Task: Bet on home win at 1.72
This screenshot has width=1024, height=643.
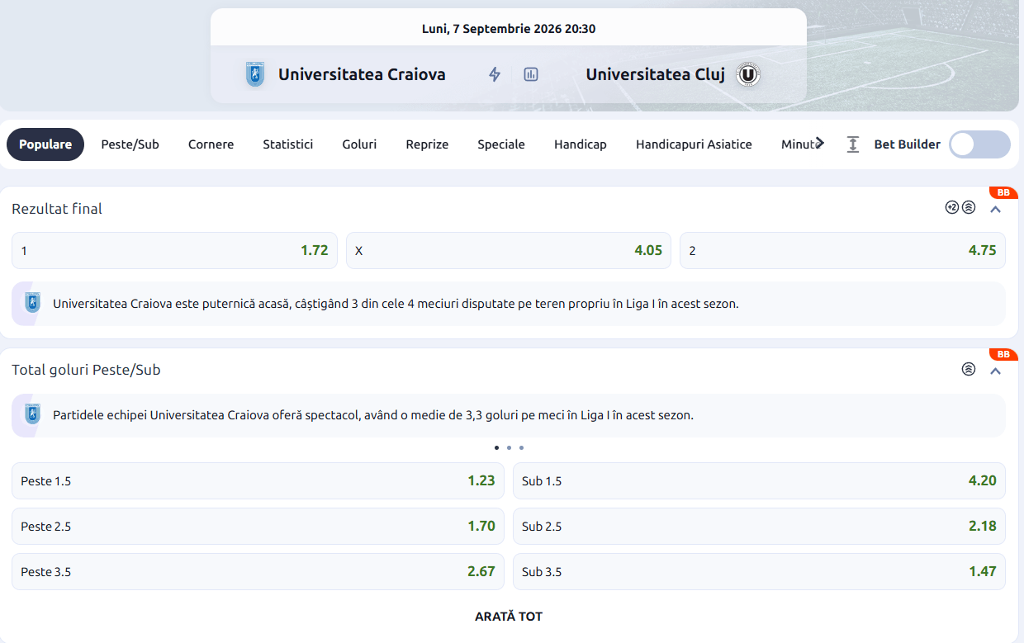Action: click(174, 250)
